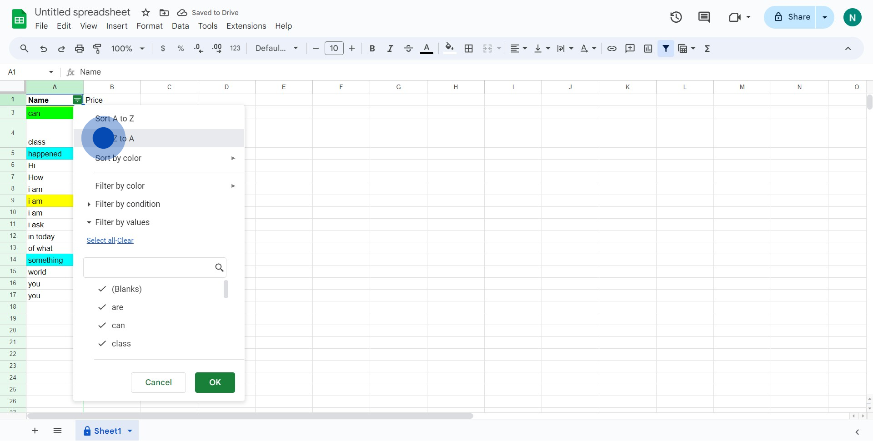Click the borders toolbar icon

(x=469, y=49)
